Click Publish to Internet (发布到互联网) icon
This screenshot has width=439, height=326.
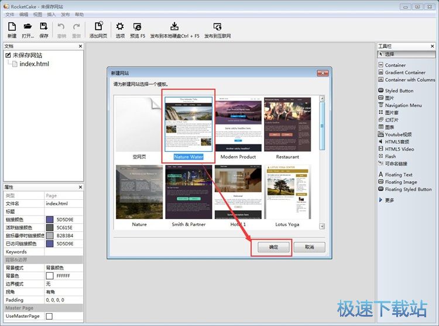coord(217,27)
